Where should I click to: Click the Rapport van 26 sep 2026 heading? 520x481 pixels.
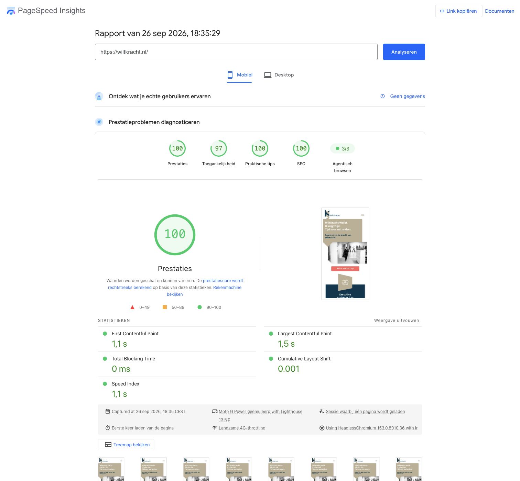point(158,33)
